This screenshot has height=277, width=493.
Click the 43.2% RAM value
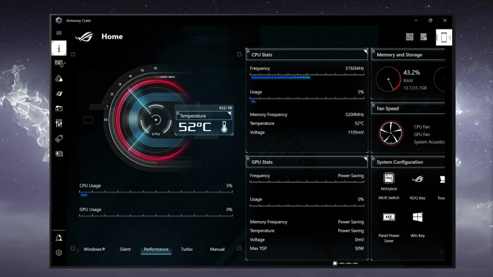click(x=411, y=72)
